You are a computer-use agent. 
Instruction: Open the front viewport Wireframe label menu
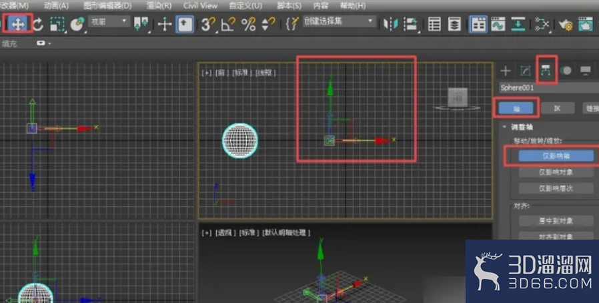(265, 73)
